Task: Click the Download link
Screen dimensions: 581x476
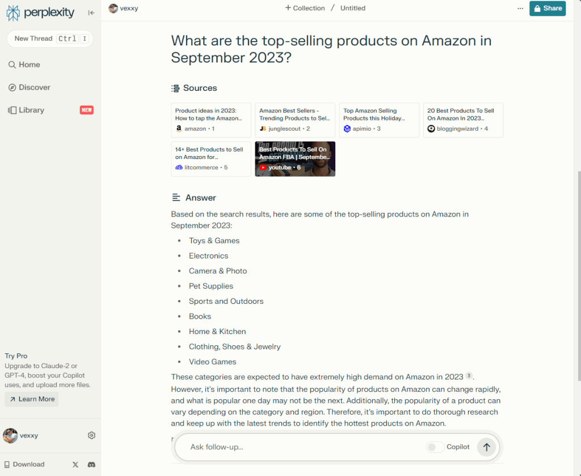Action: click(x=24, y=464)
